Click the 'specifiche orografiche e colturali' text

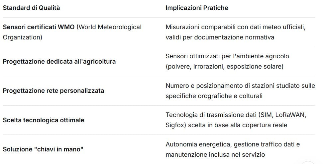[214, 96]
